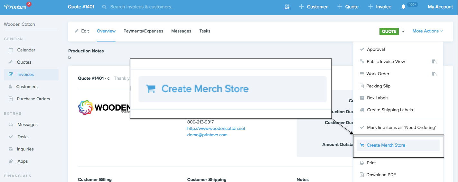Click the Customers person icon

(10, 86)
